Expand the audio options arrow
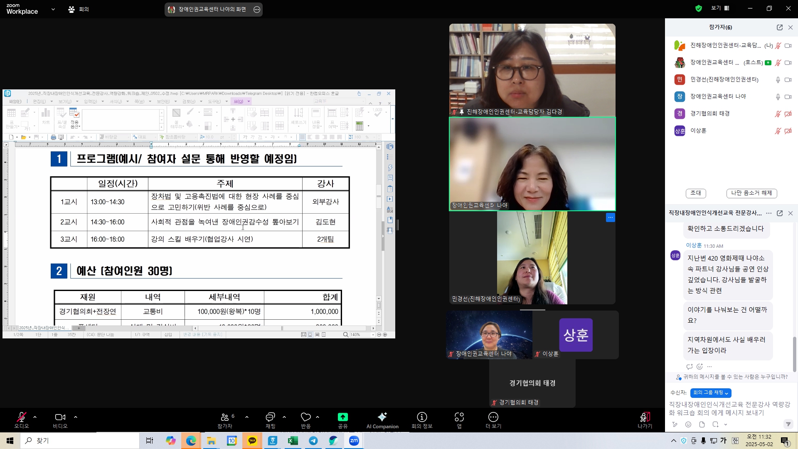 click(35, 417)
